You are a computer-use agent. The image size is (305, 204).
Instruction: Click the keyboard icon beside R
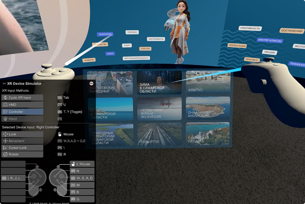pyautogui.click(x=60, y=154)
